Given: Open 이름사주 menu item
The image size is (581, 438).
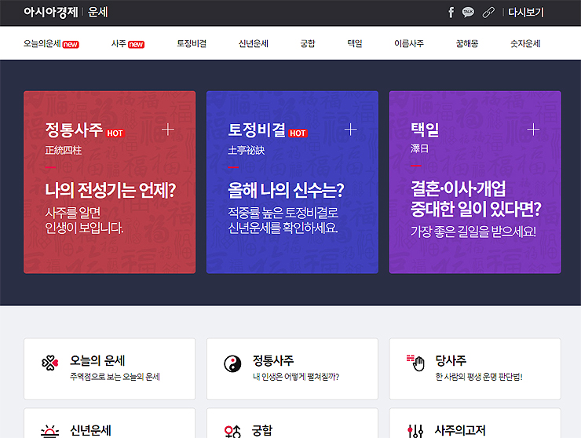Looking at the screenshot, I should 409,43.
